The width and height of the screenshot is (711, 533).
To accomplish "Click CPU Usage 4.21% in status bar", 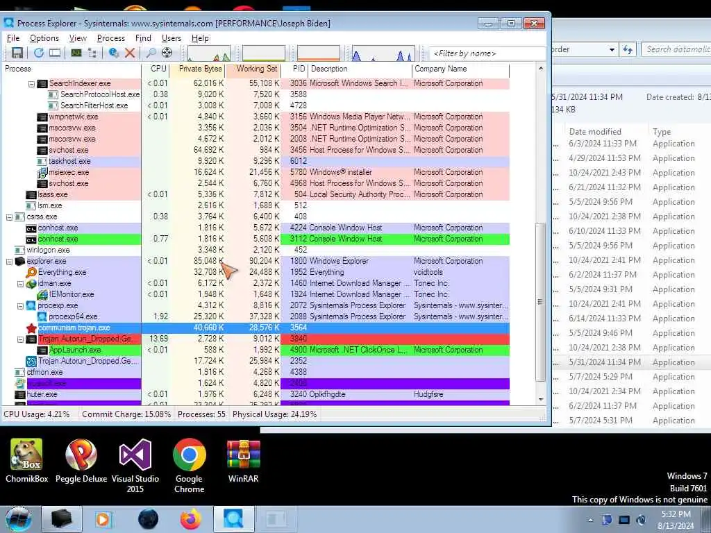I will tap(37, 414).
